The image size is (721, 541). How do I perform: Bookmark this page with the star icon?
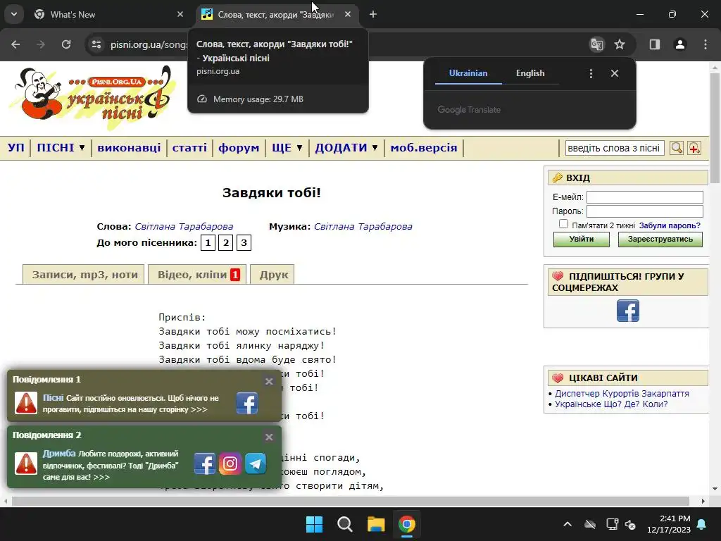point(620,44)
